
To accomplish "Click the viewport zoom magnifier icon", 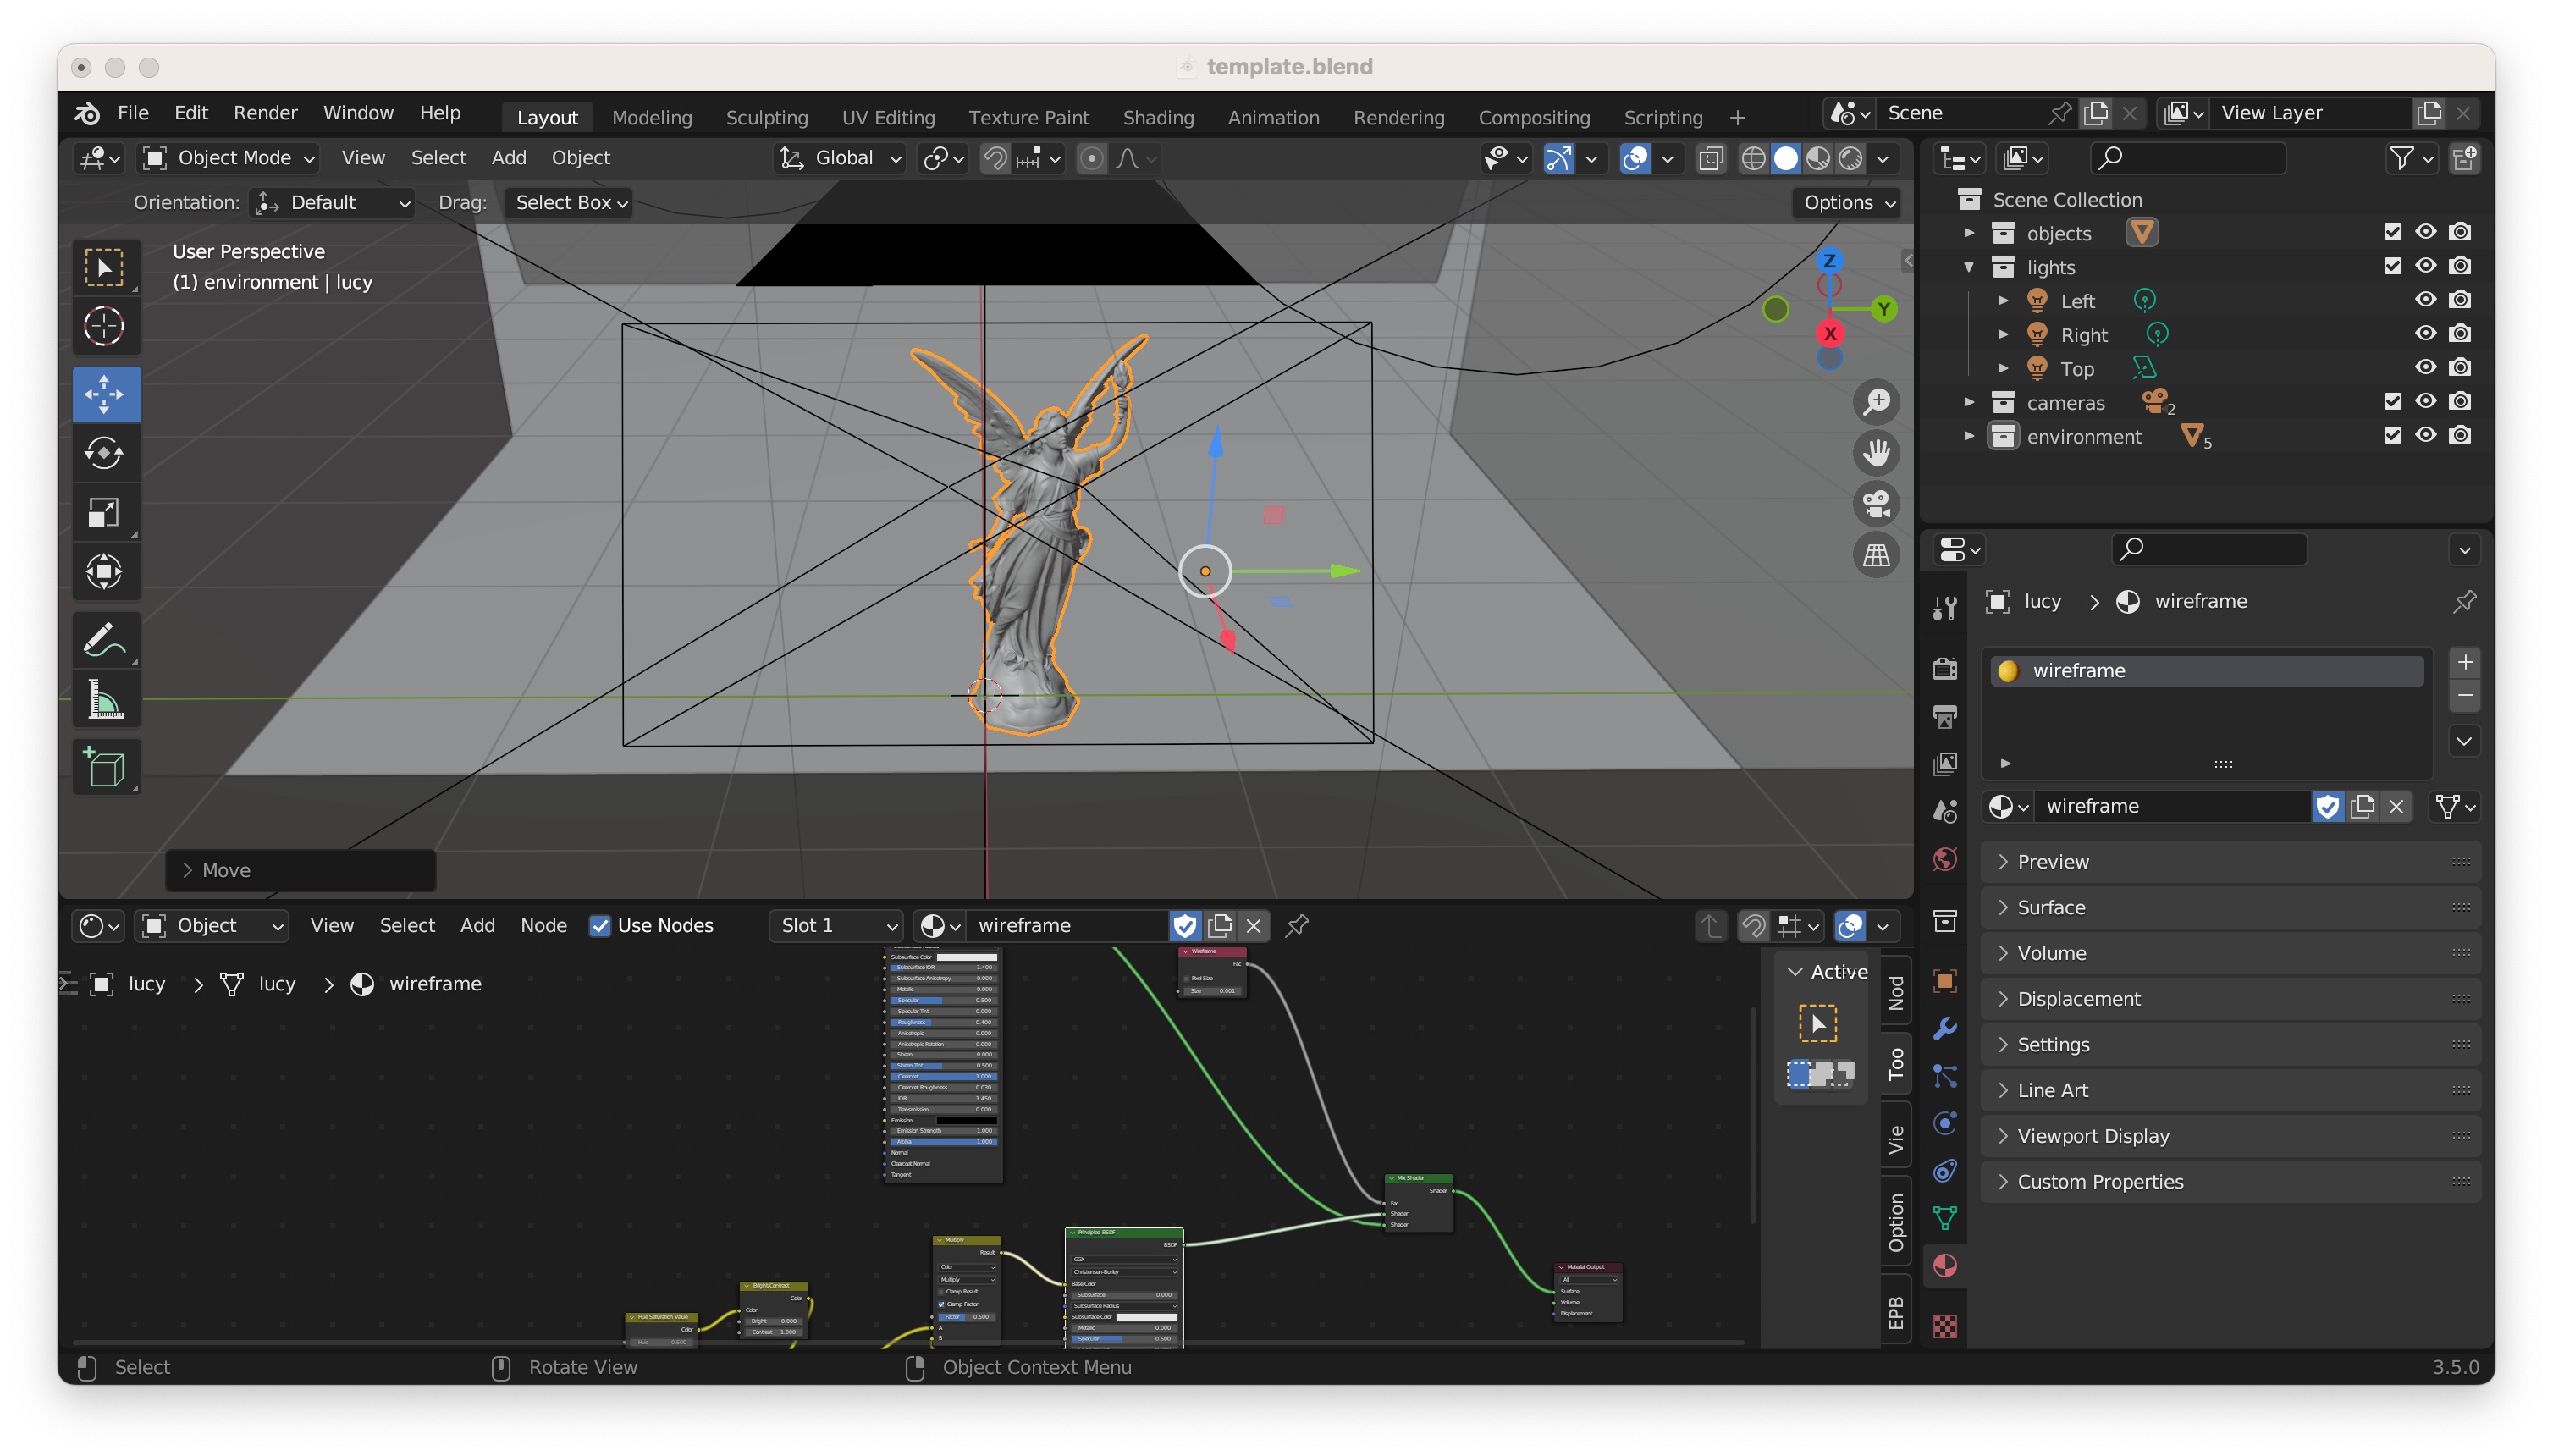I will click(1876, 402).
